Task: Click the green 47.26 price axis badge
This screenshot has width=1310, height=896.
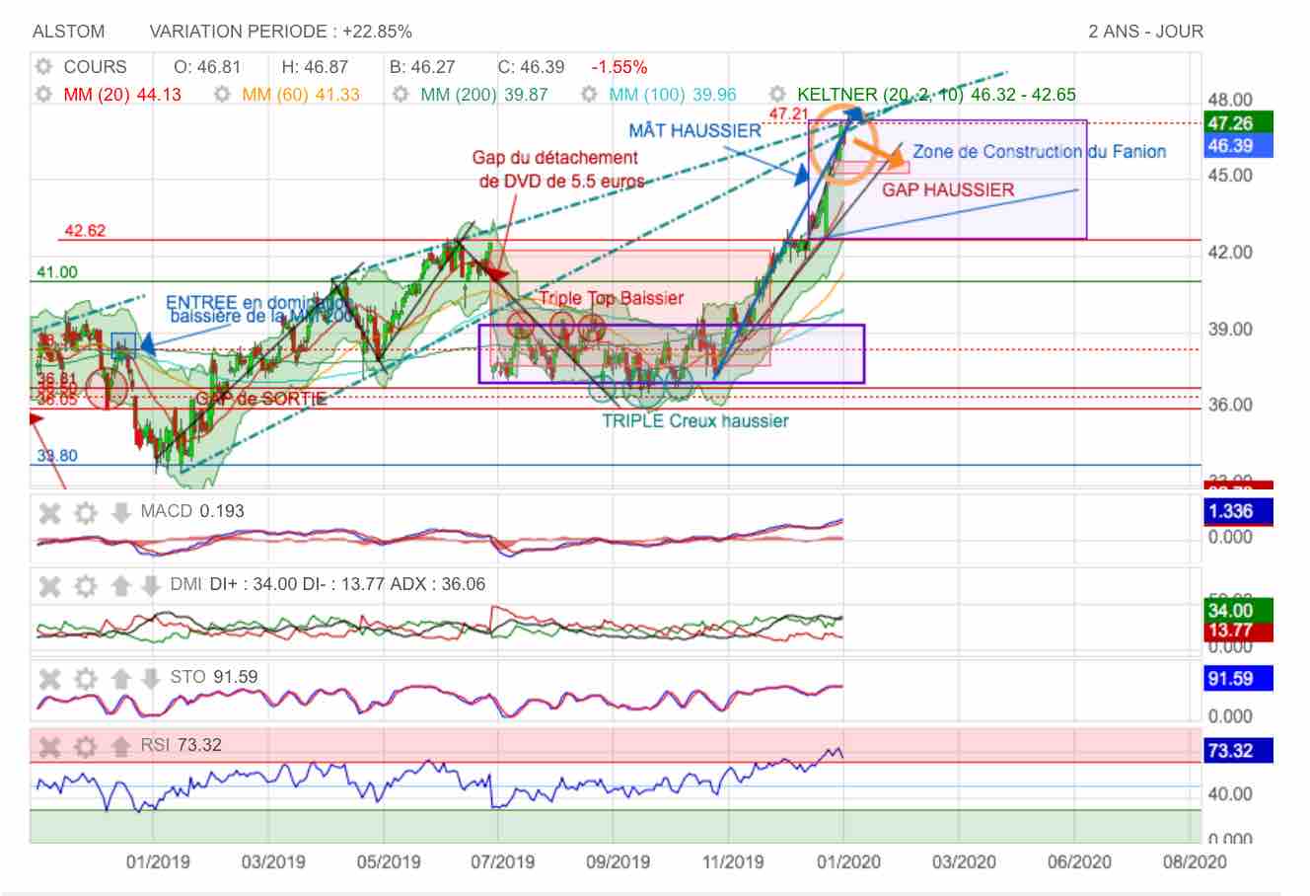Action: click(x=1239, y=123)
